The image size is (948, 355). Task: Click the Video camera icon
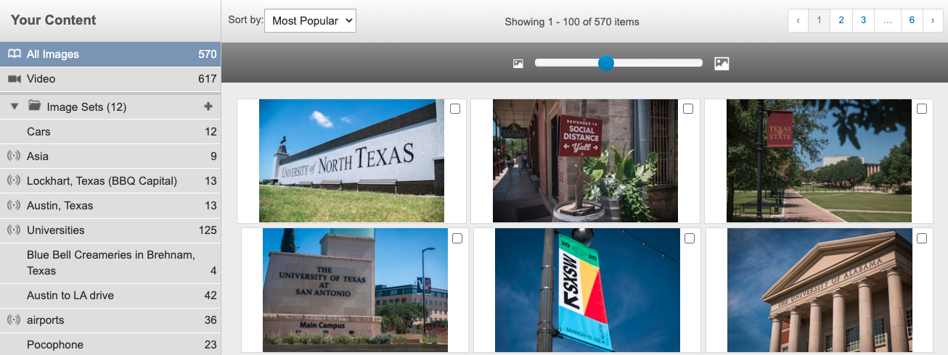tap(14, 78)
